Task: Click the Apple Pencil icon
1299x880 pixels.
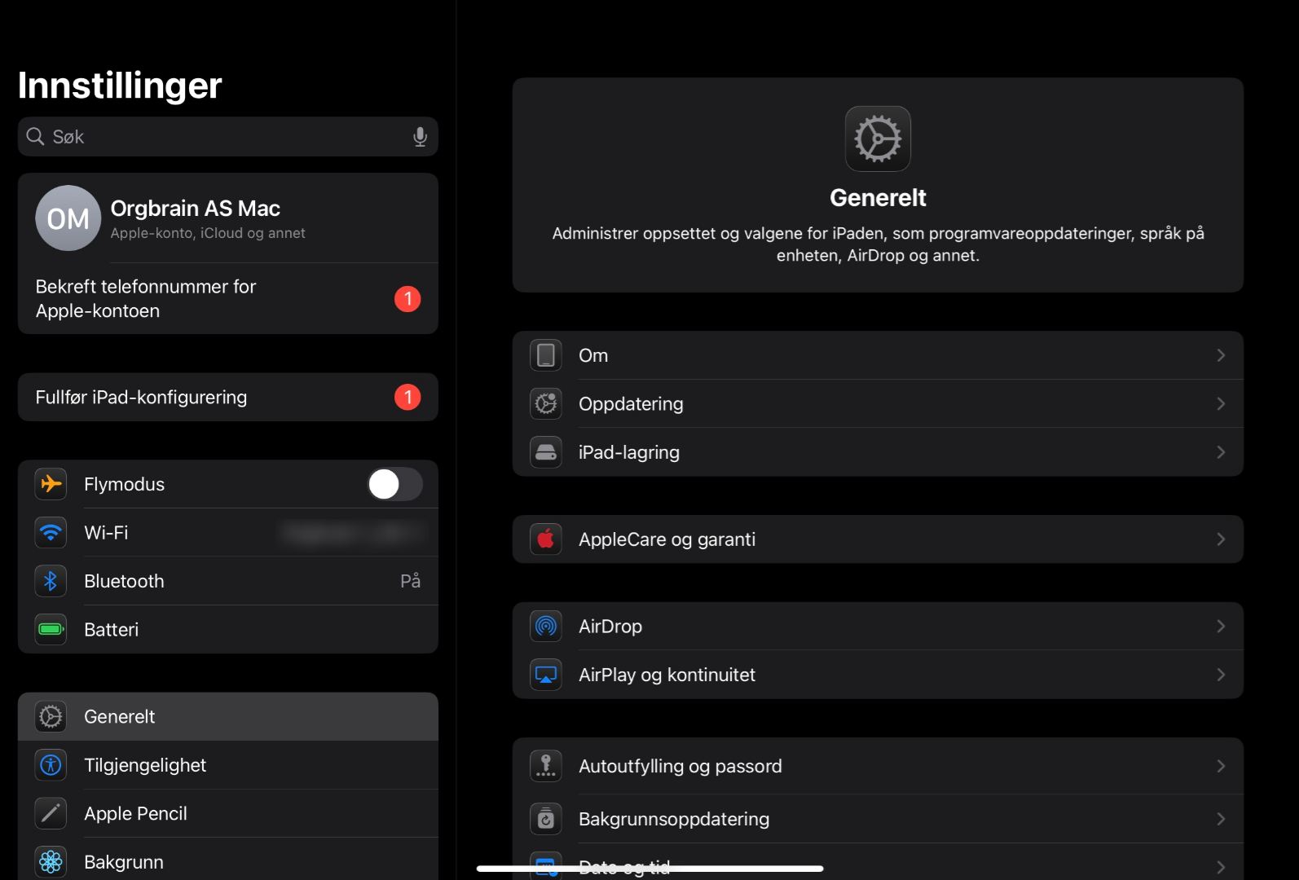Action: coord(51,813)
